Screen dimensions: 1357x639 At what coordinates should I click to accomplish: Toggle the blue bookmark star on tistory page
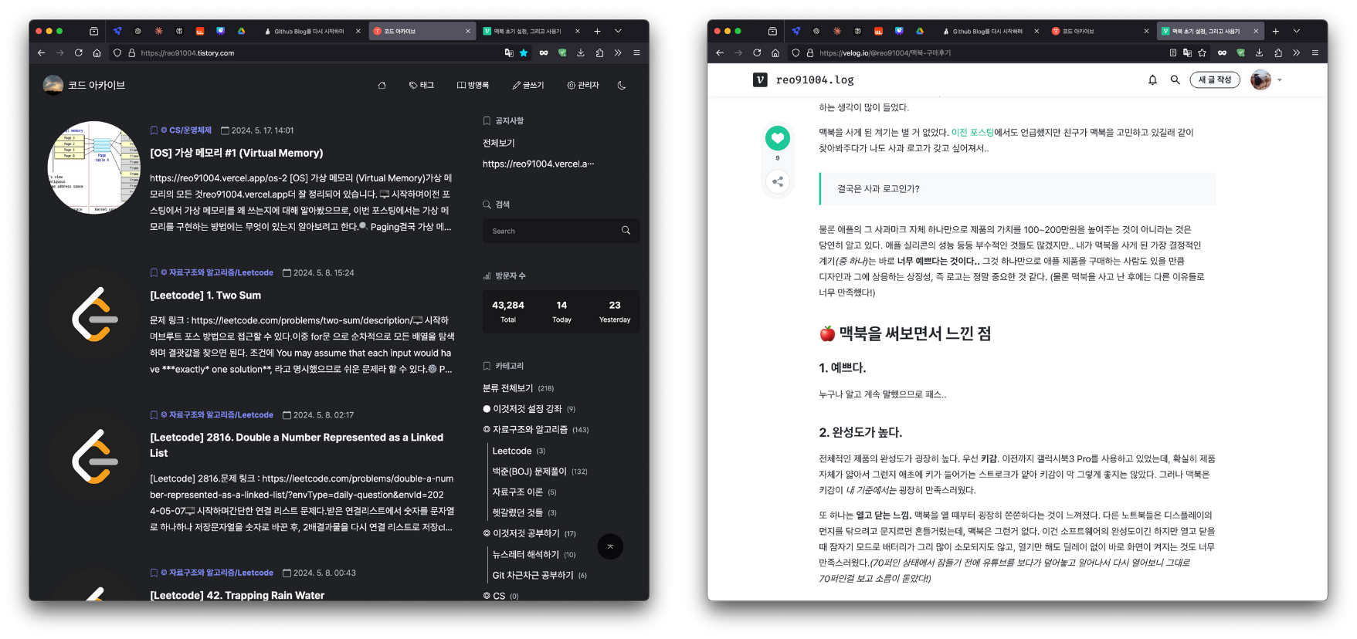pyautogui.click(x=524, y=53)
